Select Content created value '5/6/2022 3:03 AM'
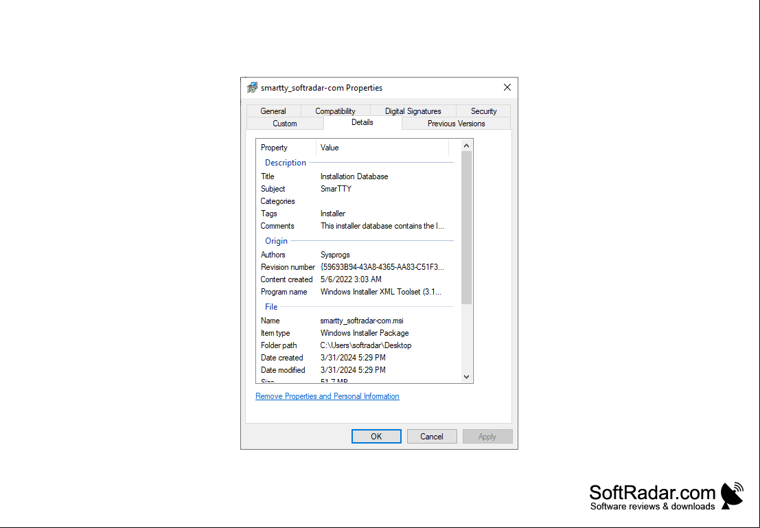Viewport: 760px width, 528px height. (x=351, y=279)
